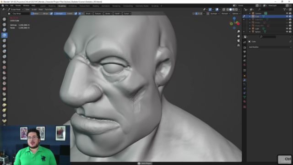
Task: Open the Window menu
Action: pyautogui.click(x=26, y=5)
